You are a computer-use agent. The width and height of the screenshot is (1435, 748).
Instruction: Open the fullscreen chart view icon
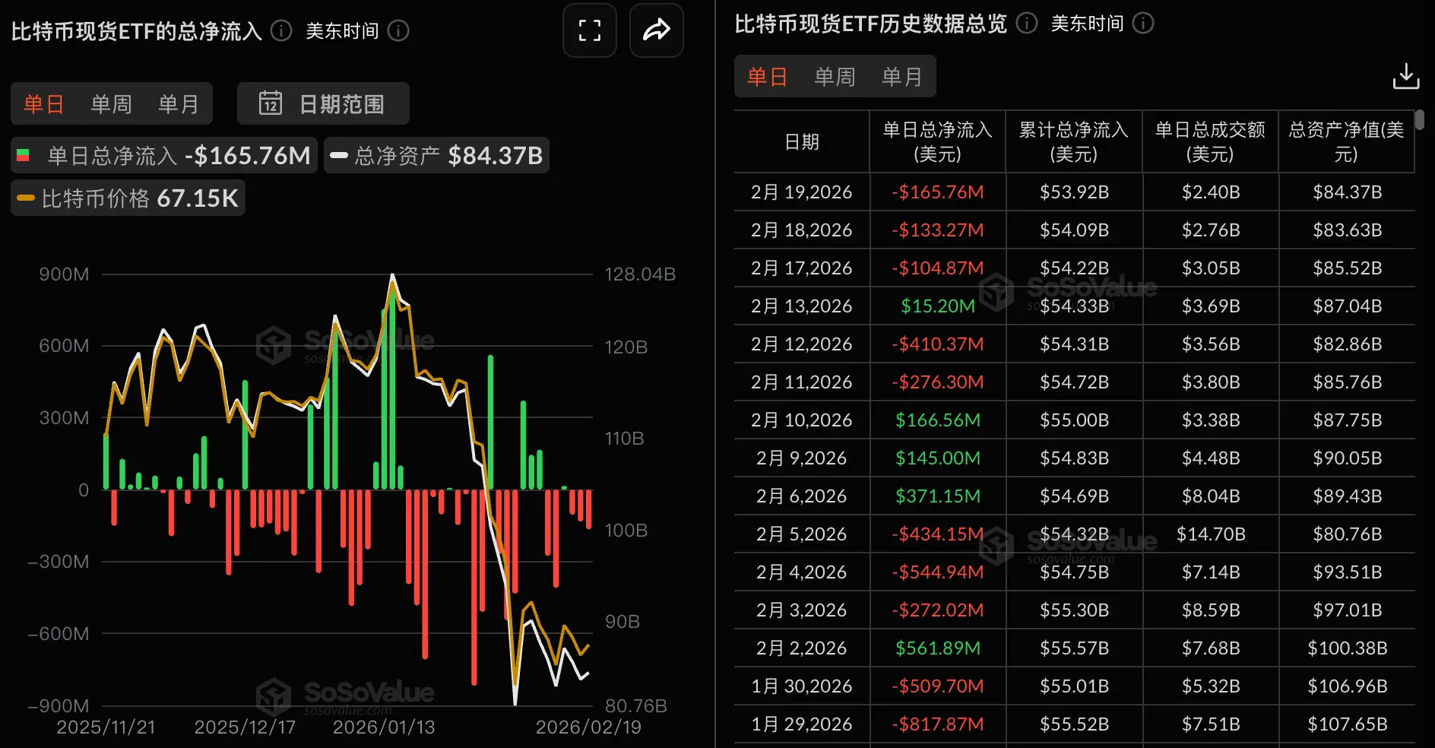click(590, 30)
